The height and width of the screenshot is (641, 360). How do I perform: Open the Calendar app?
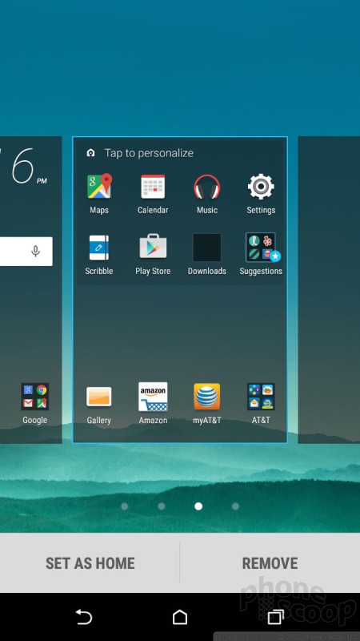pos(153,187)
